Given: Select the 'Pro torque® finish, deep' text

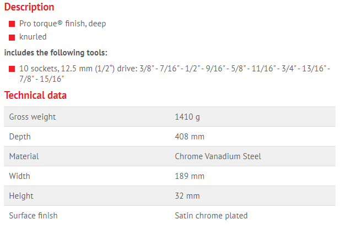Looking at the screenshot, I should [61, 24].
